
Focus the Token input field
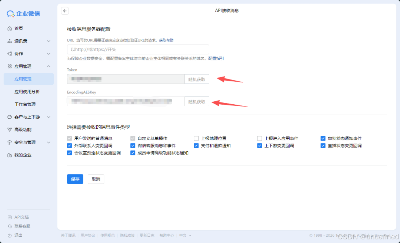point(126,79)
